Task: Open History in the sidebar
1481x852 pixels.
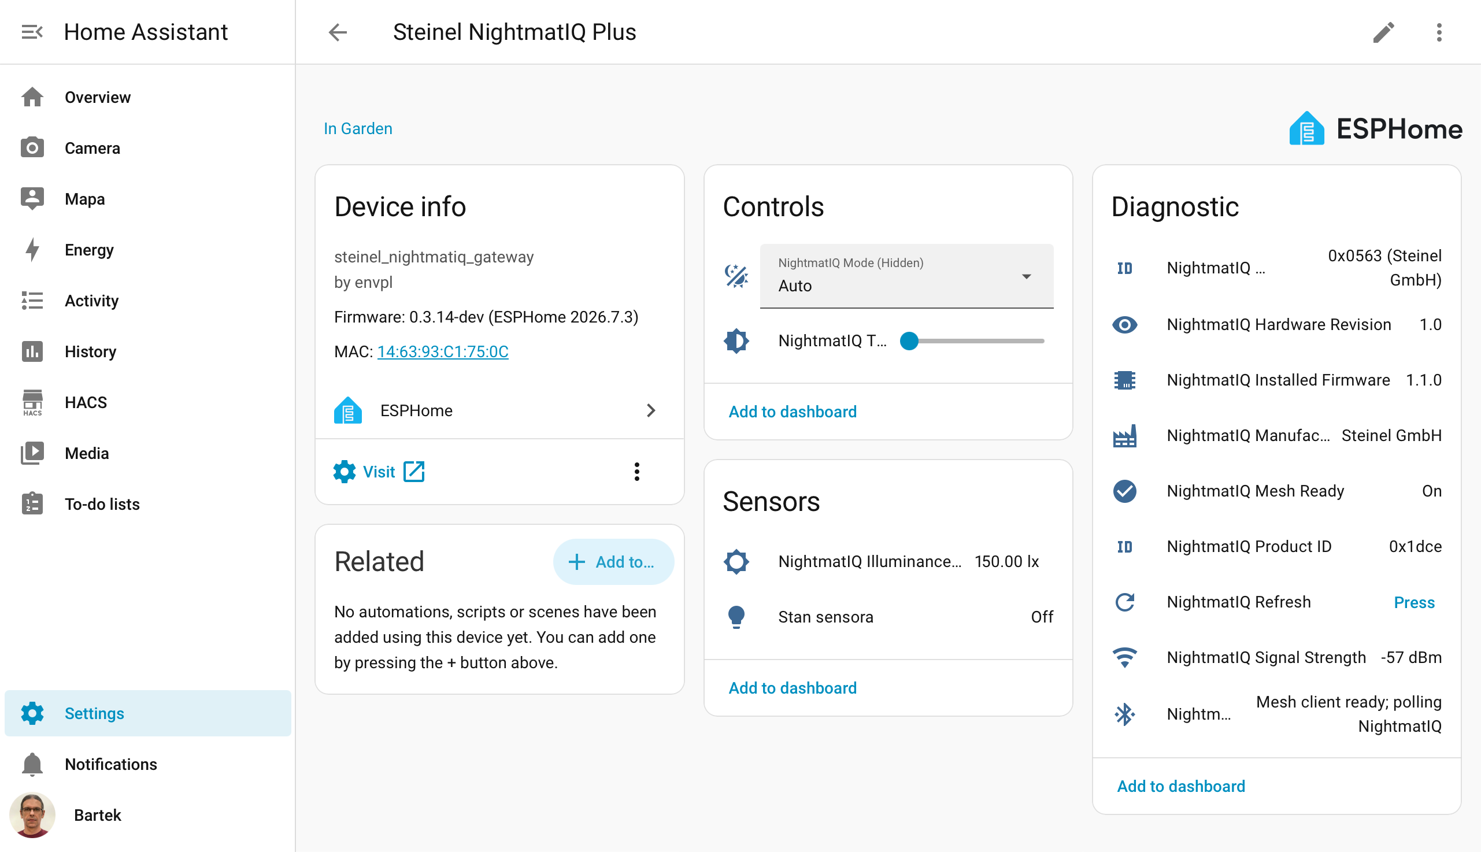Action: point(148,351)
